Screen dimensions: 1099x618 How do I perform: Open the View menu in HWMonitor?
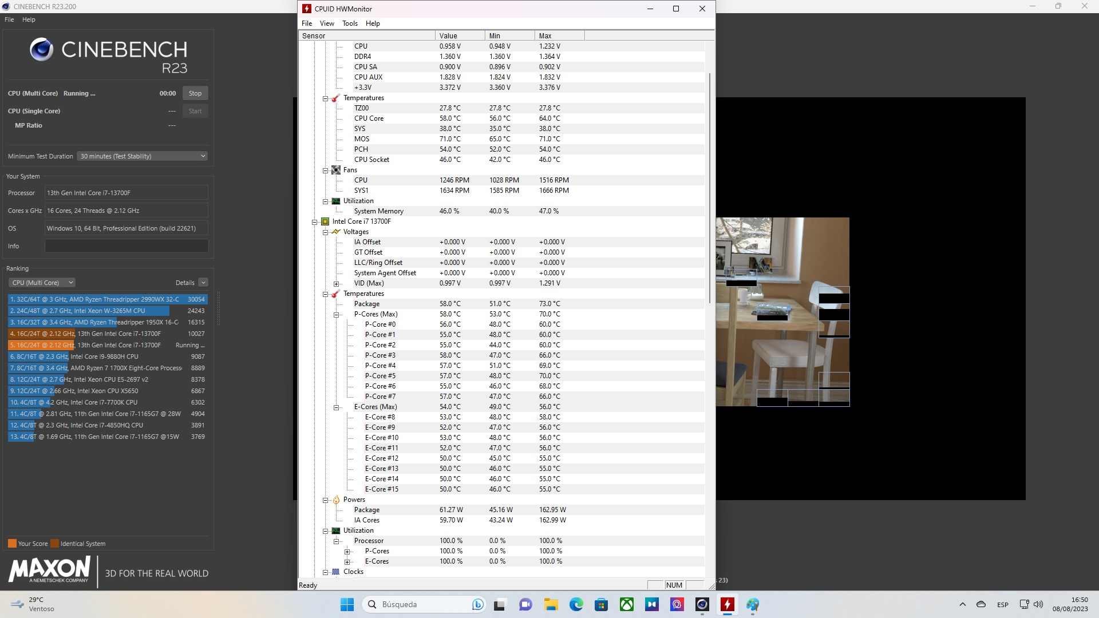(x=327, y=23)
